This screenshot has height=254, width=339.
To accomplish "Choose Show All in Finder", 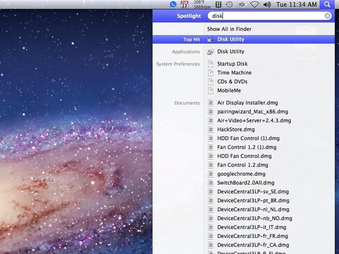I will [229, 29].
